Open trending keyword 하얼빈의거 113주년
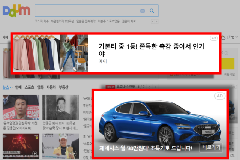240x160 pixels. point(62,21)
